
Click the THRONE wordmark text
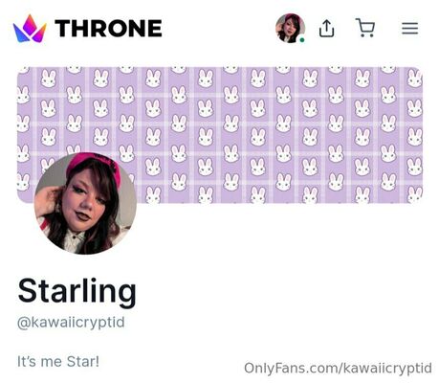tap(108, 28)
